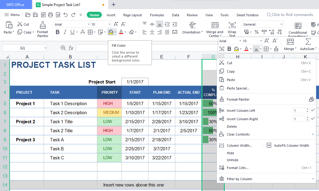The height and width of the screenshot is (191, 319).
Task: Click the AutoSum sigma in the mini toolbar
Action: coord(308,42)
